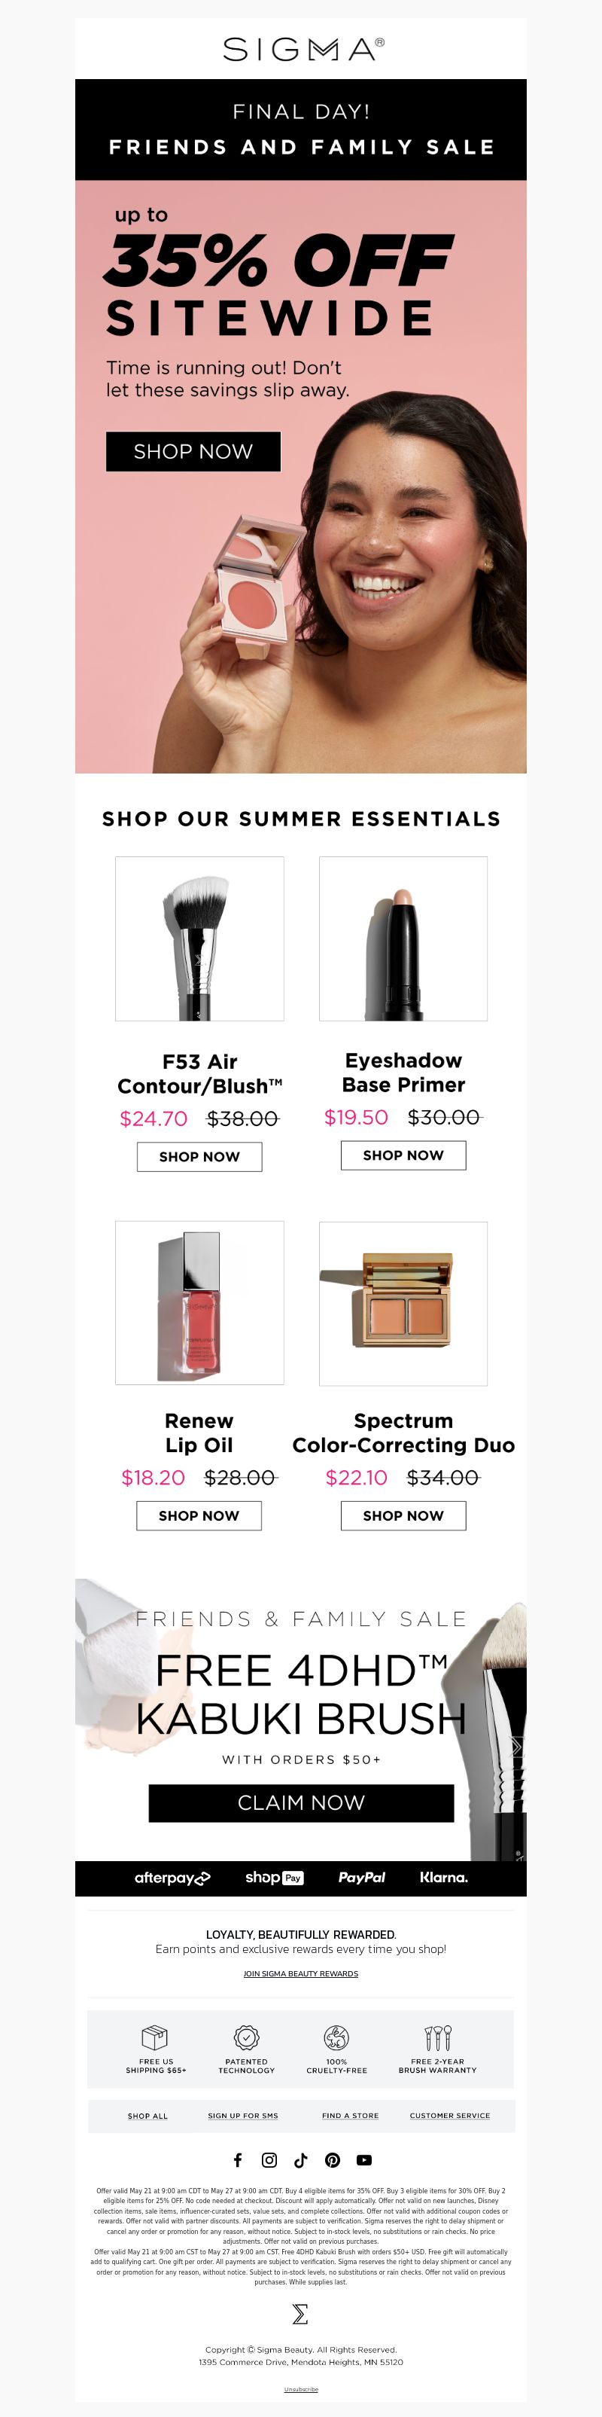602x2417 pixels.
Task: Click the TikTok social icon
Action: [x=301, y=2159]
